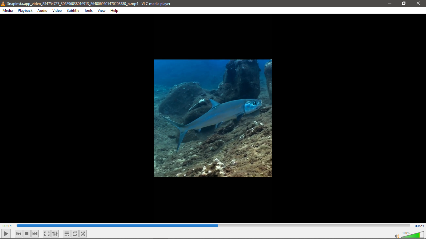Click the fish video frame
Screen dimensions: 426x239
(213, 118)
